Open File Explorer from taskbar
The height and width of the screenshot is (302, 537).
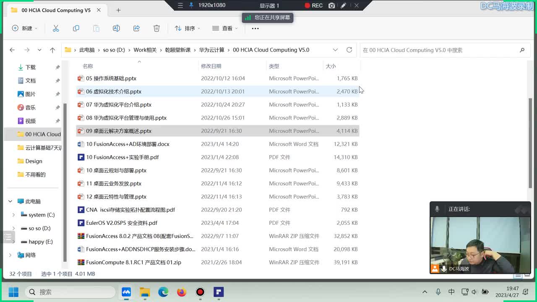pyautogui.click(x=145, y=292)
